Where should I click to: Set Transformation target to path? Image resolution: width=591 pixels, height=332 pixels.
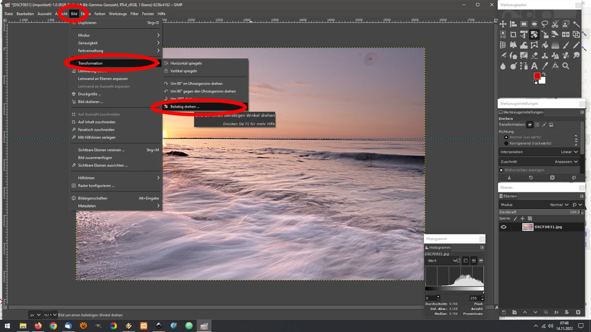pyautogui.click(x=544, y=125)
